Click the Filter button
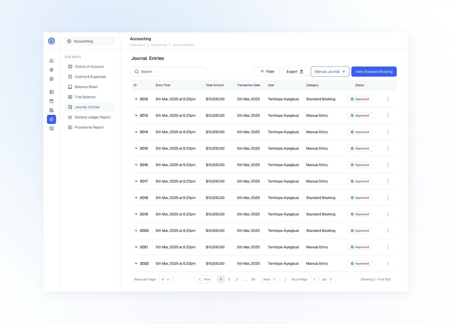Image resolution: width=451 pixels, height=324 pixels. pos(267,72)
